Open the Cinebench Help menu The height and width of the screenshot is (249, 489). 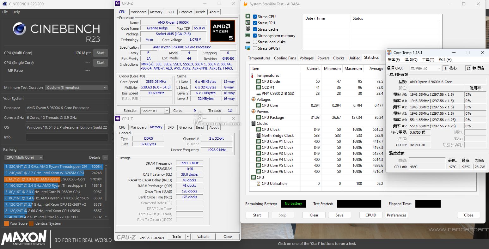tap(16, 12)
